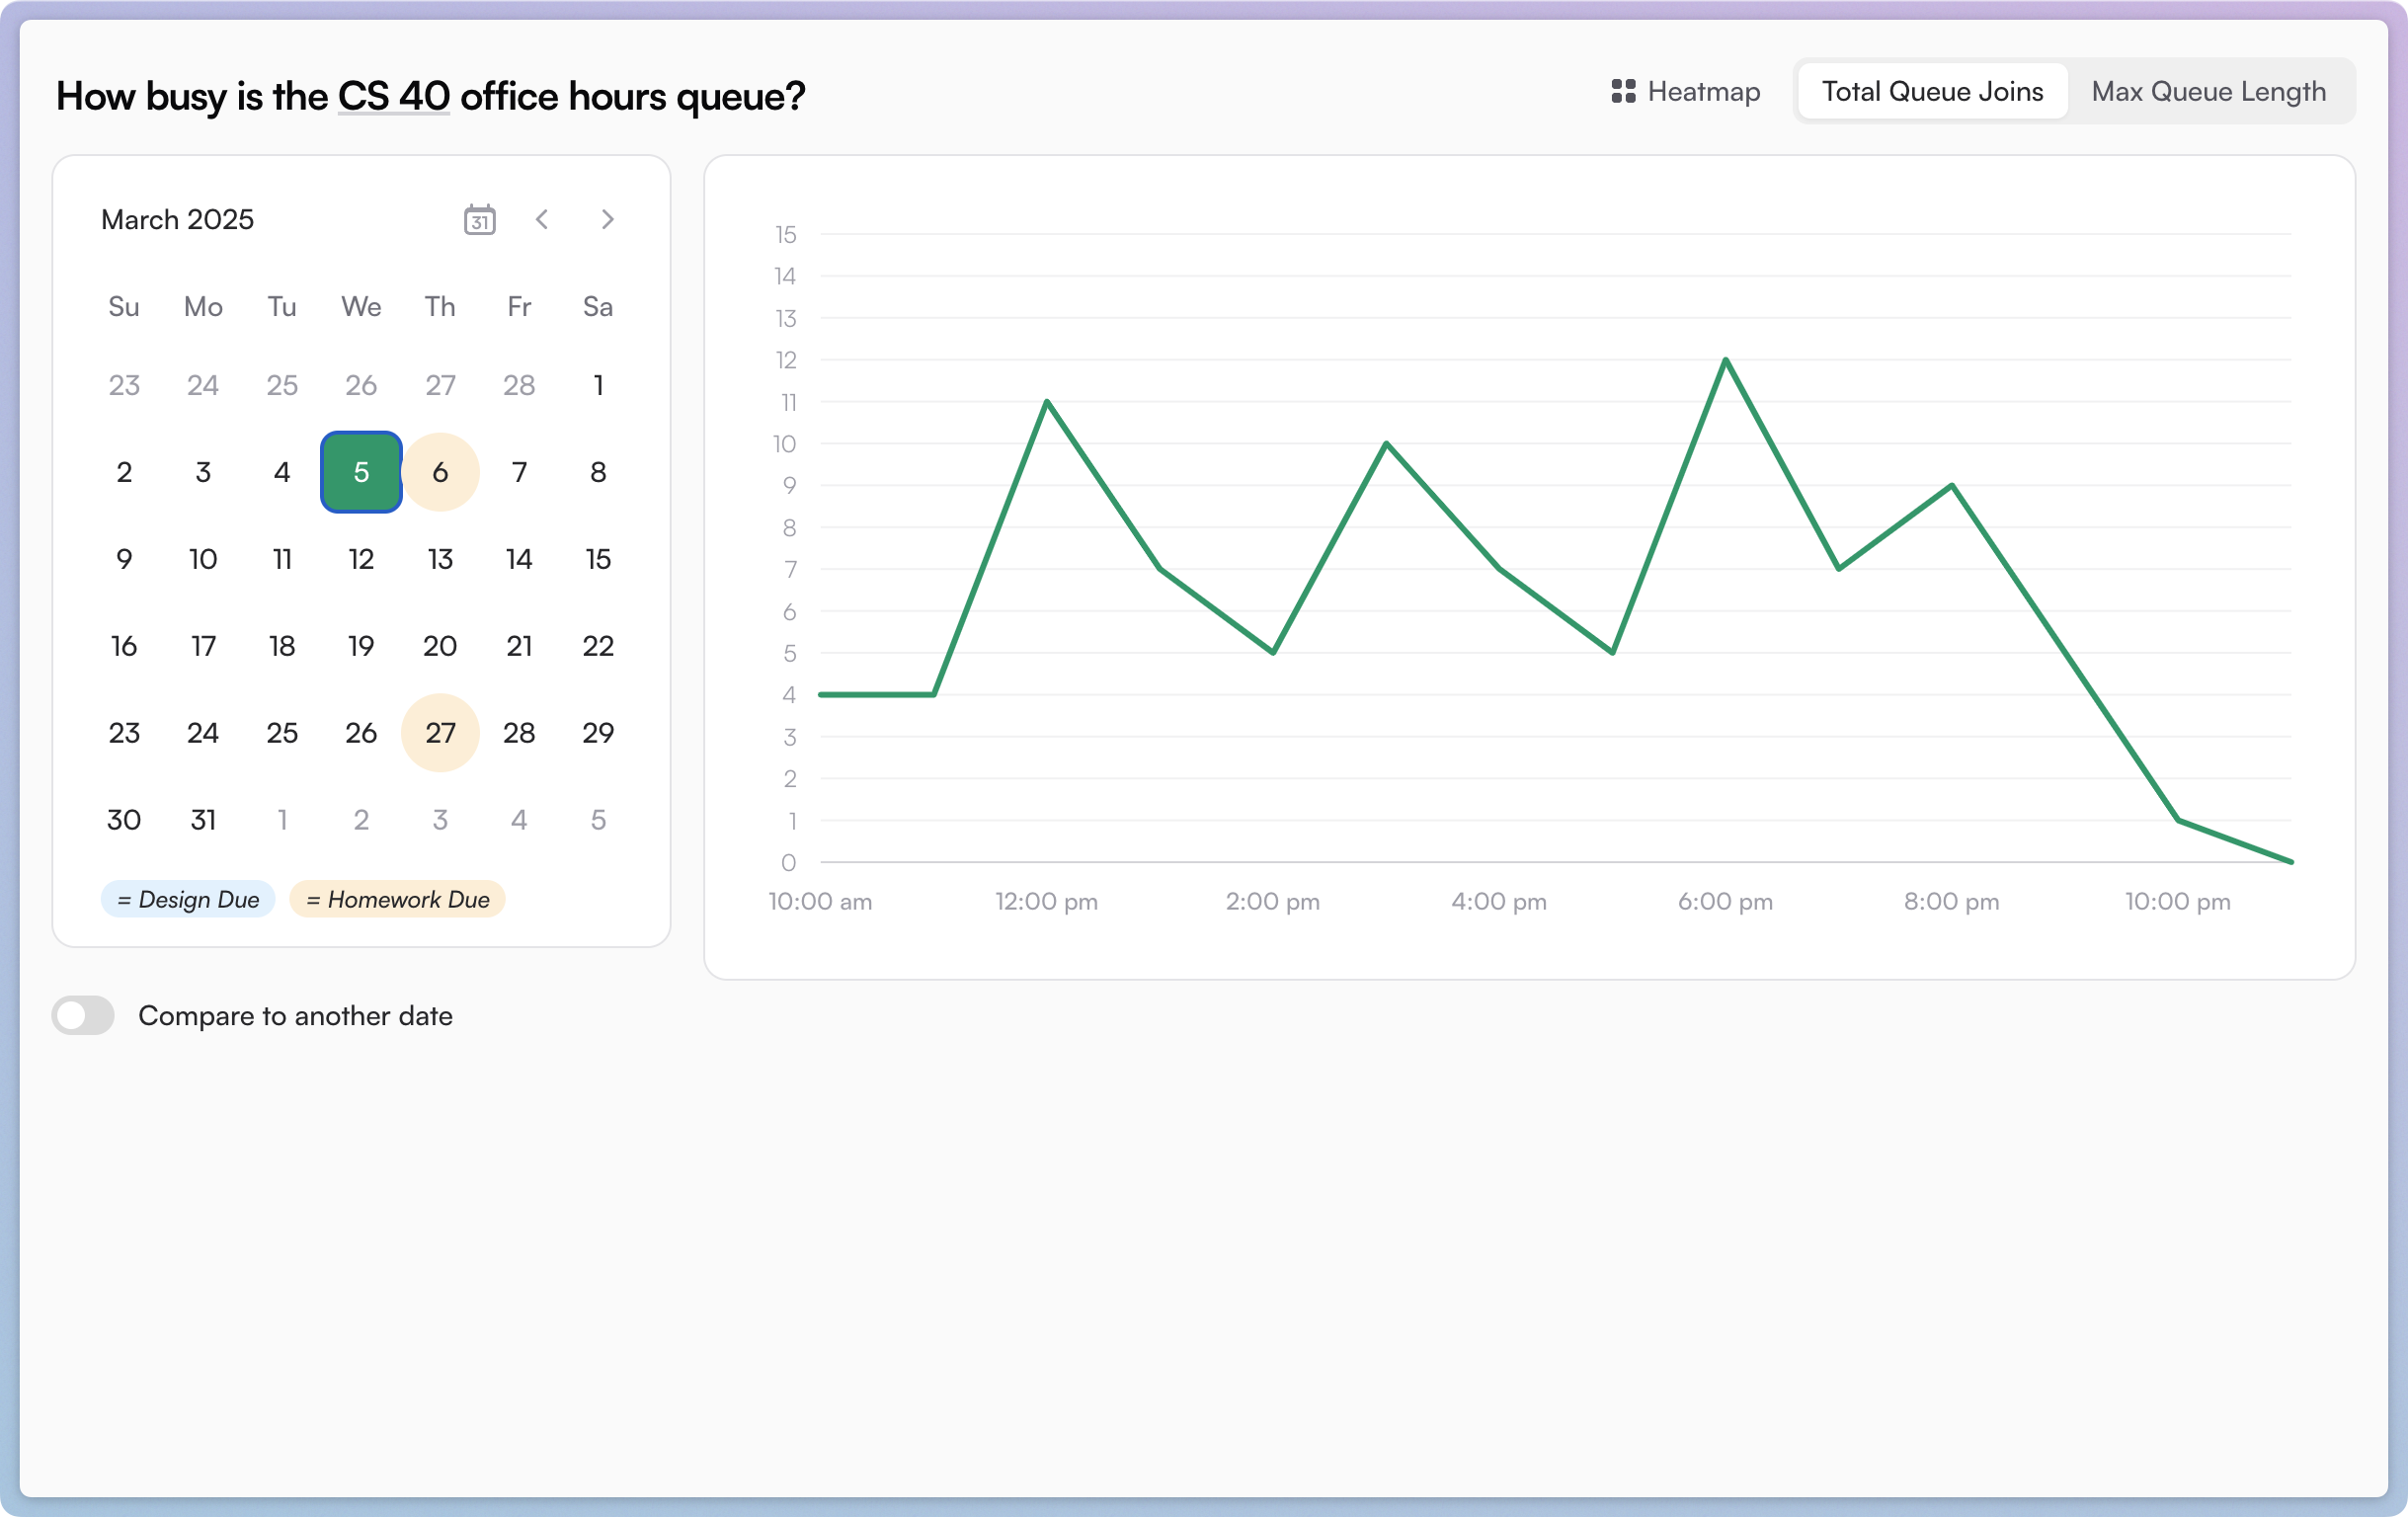This screenshot has height=1517, width=2408.
Task: Switch to Total Queue Joins tab
Action: tap(1931, 91)
